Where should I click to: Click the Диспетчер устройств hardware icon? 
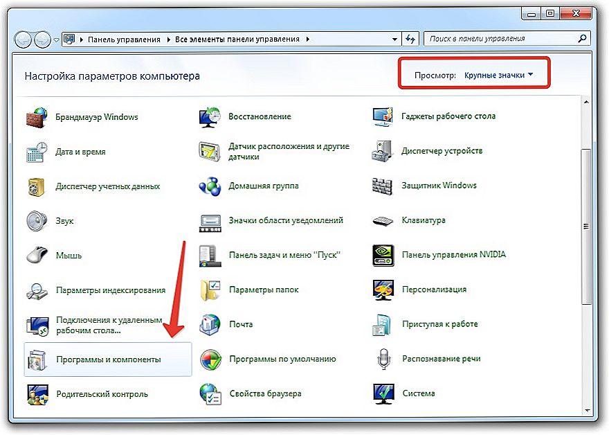click(x=383, y=151)
